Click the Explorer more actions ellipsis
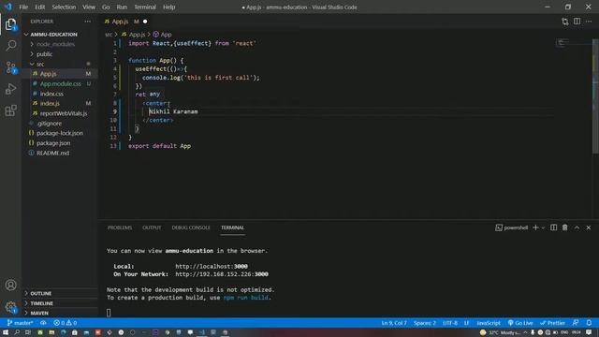Image resolution: width=599 pixels, height=337 pixels. click(x=87, y=22)
